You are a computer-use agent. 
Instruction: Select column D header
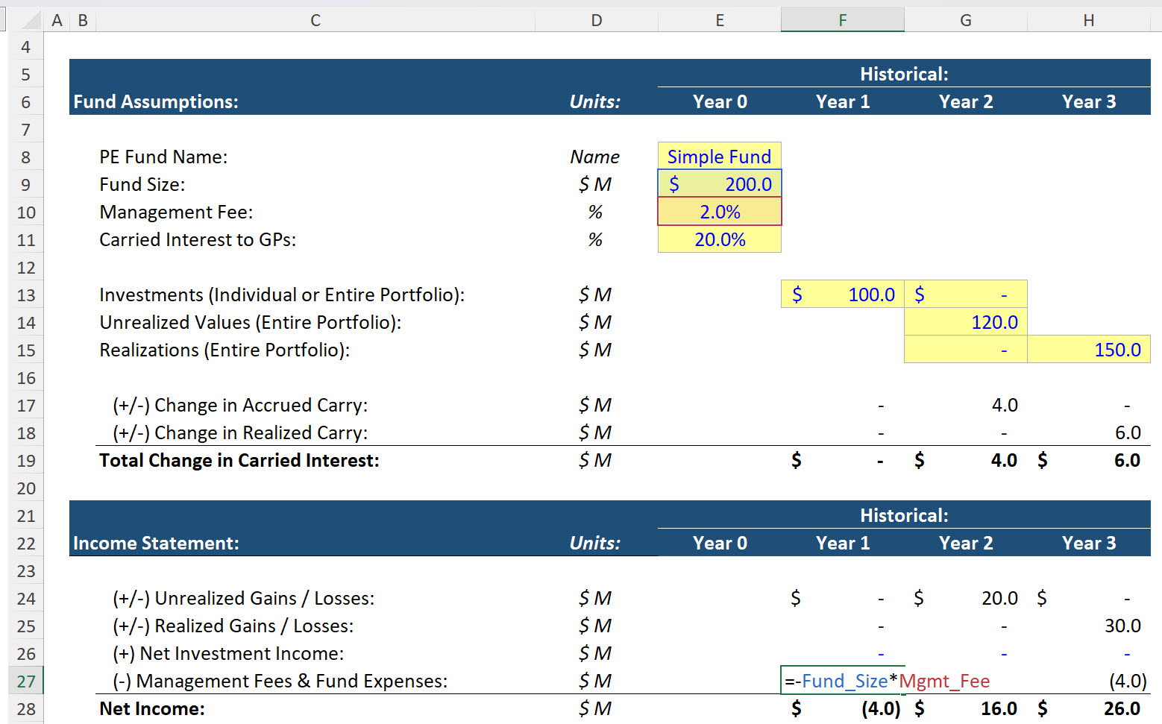click(597, 20)
